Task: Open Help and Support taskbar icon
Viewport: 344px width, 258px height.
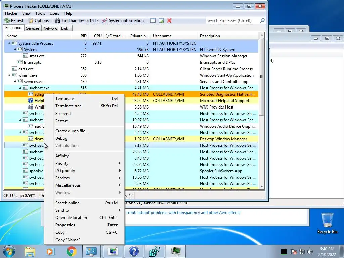Action: pos(134,251)
